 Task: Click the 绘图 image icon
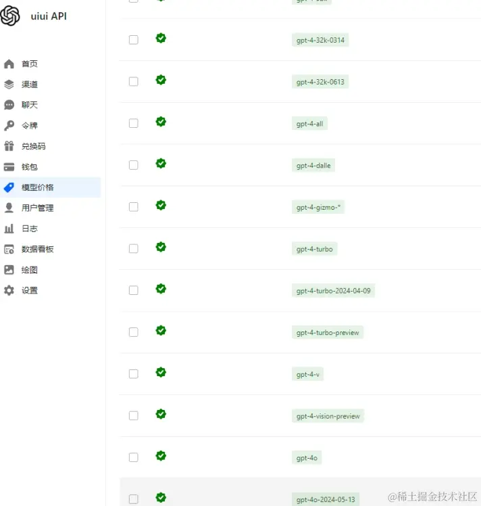9,270
